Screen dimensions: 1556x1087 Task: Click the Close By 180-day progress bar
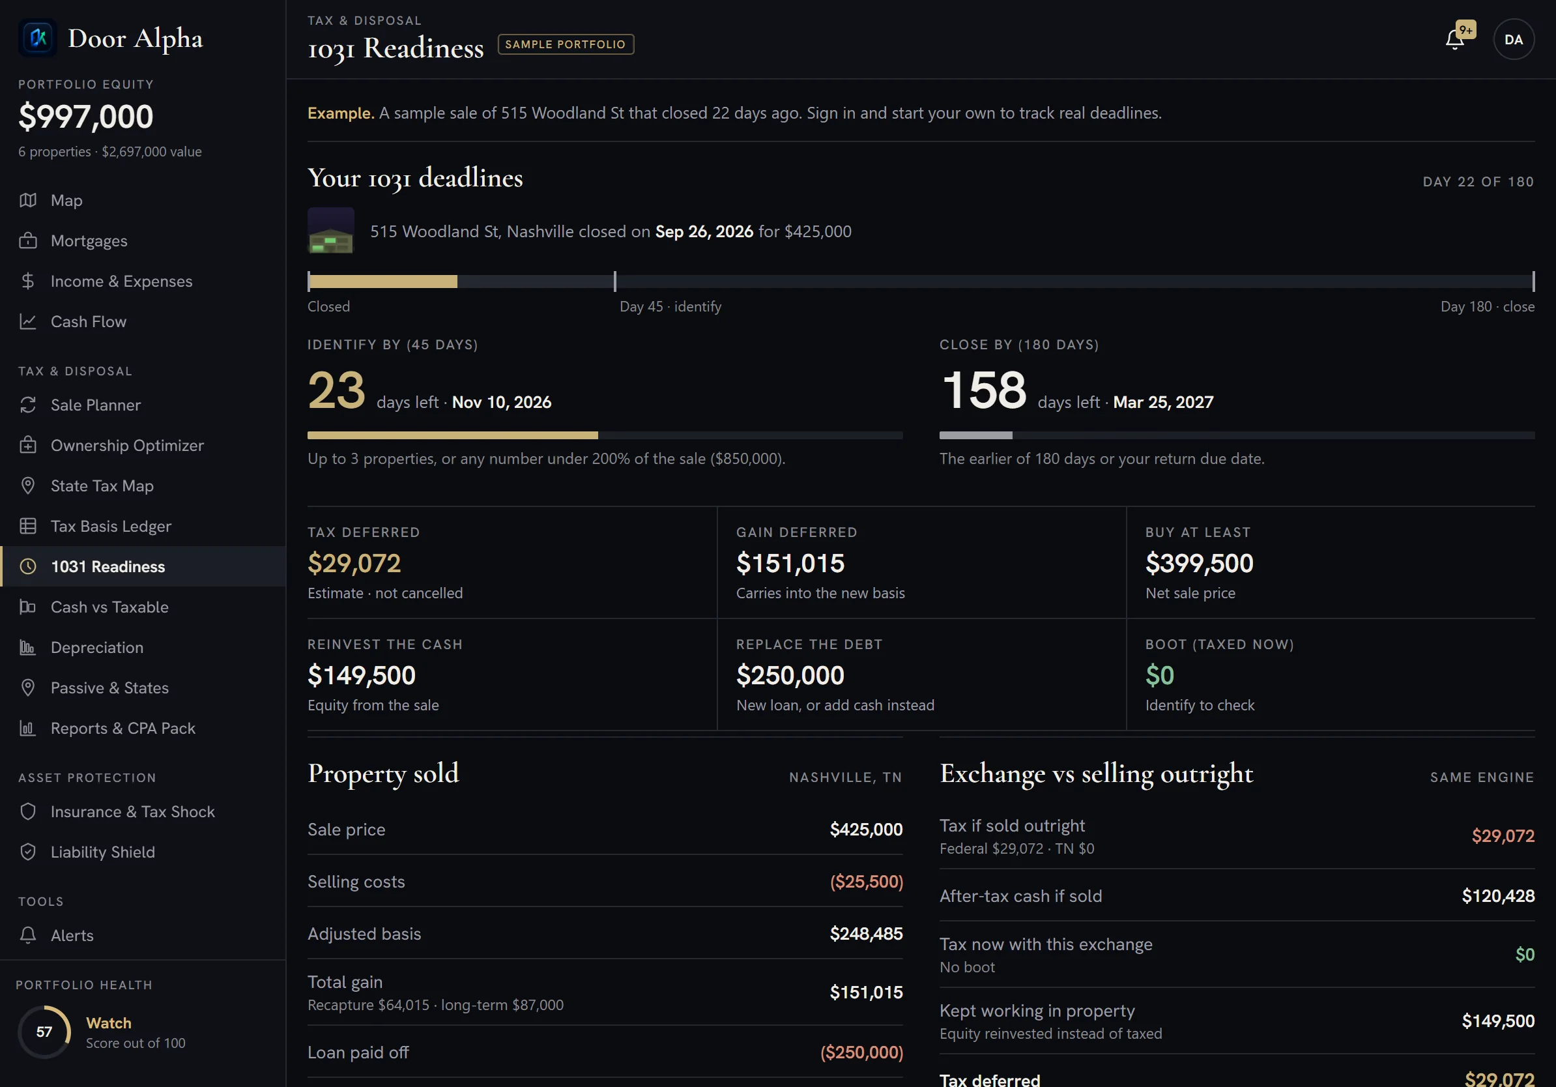click(1237, 436)
